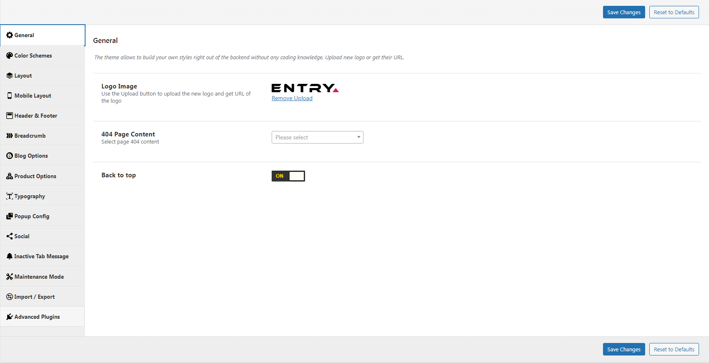Open the Header & Footer tab

(36, 116)
